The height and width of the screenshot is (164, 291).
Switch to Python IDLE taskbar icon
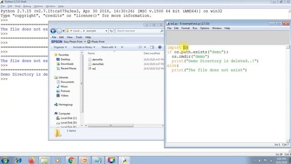(124, 160)
